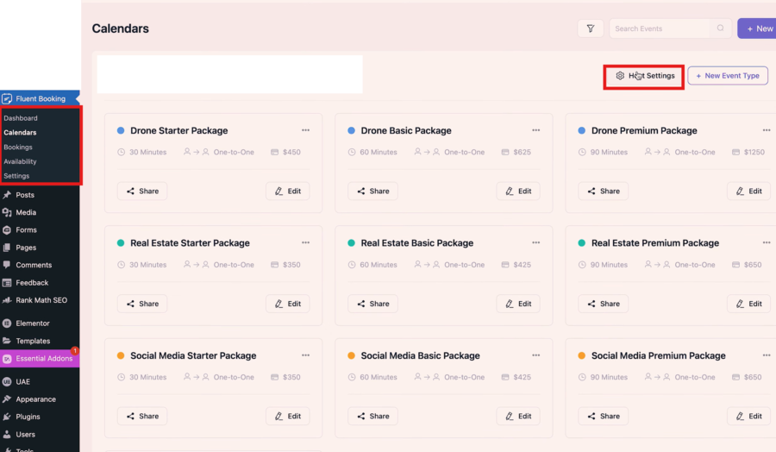
Task: Edit the Drone Basic Package
Action: click(518, 191)
